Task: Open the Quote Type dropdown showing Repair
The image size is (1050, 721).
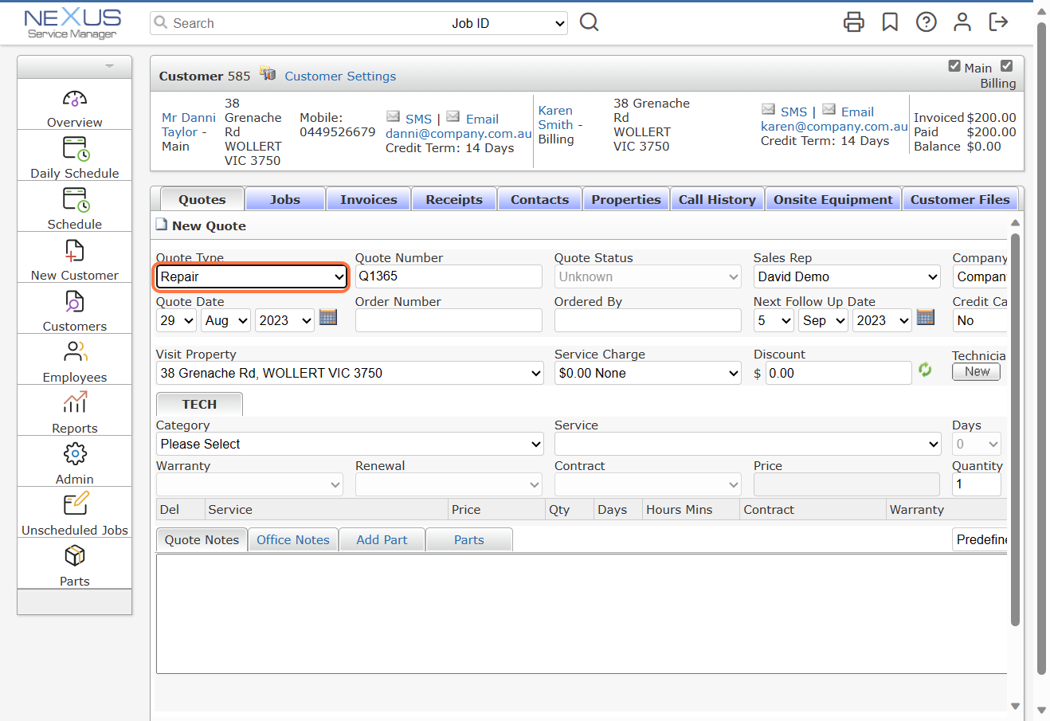Action: pos(252,276)
